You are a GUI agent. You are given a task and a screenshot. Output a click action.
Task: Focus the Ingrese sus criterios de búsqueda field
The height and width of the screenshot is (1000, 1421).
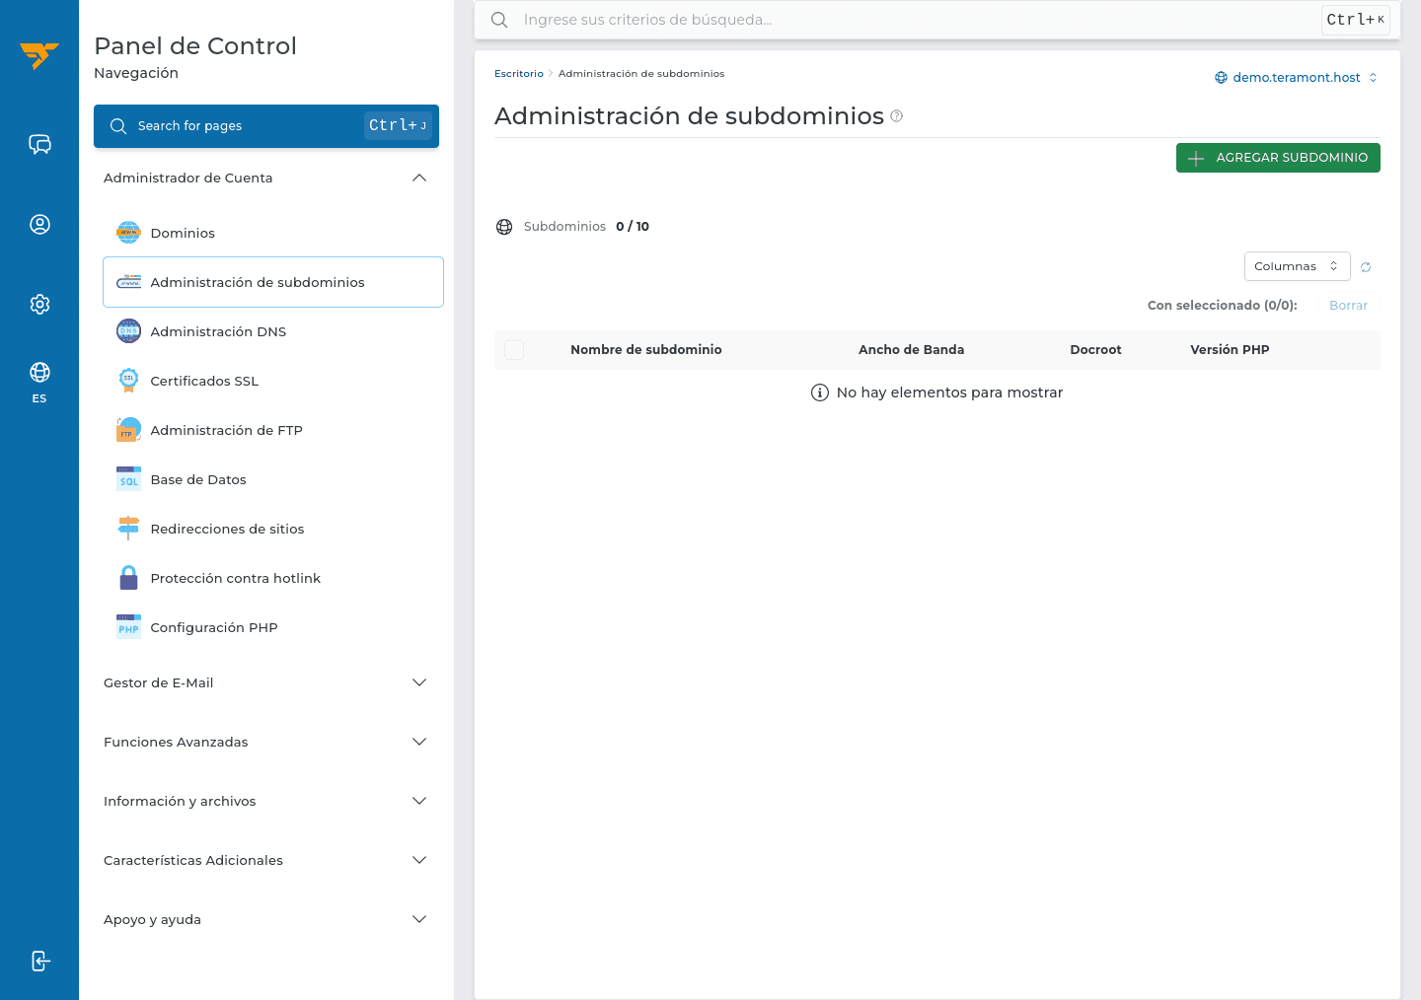(x=918, y=20)
